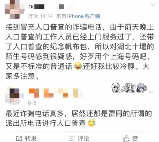Click the laughing-crying emoji in first post
Viewport: 159px width, 142px height.
[78, 66]
